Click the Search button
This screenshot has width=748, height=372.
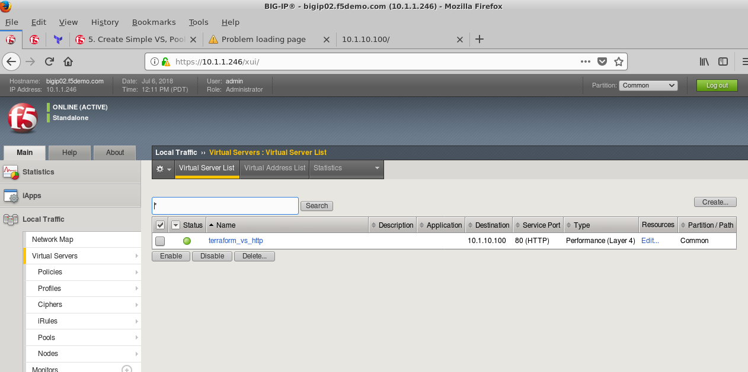pos(317,206)
